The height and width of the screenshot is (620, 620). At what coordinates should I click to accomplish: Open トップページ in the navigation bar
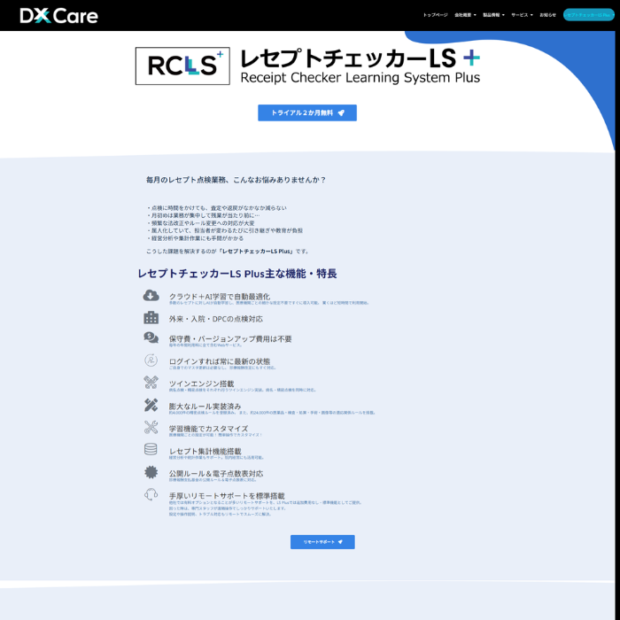point(436,15)
